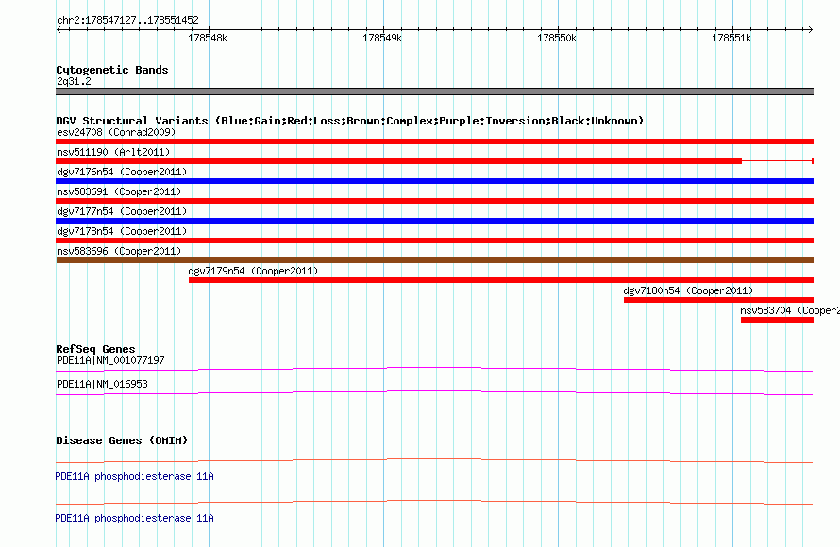Select the gray 2q31.2 cytogenetic band bar
The width and height of the screenshot is (840, 547).
click(x=434, y=91)
